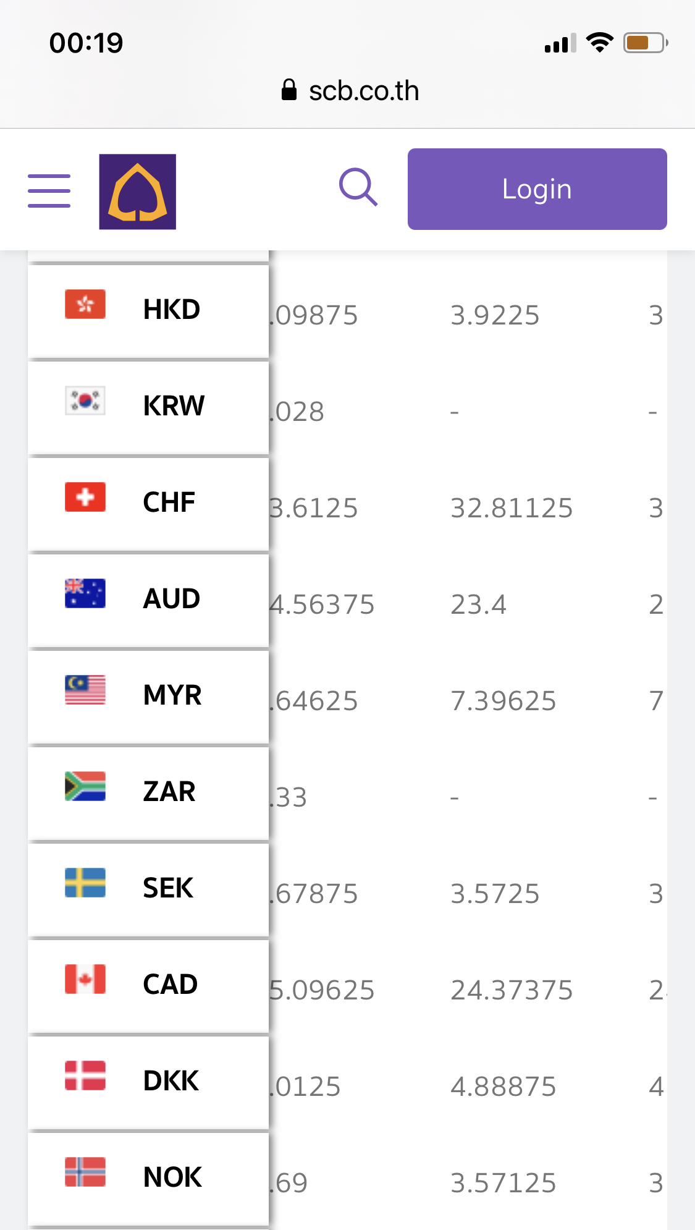
Task: Tap the AUD rate value 23.4
Action: click(x=479, y=604)
